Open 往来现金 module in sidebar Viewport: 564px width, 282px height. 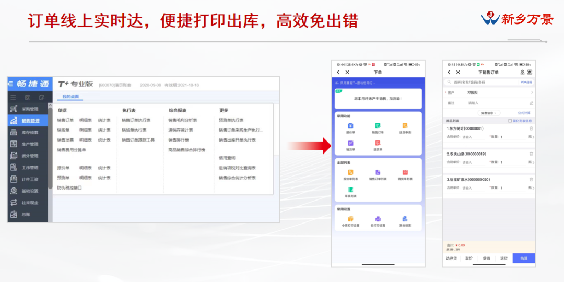(28, 203)
